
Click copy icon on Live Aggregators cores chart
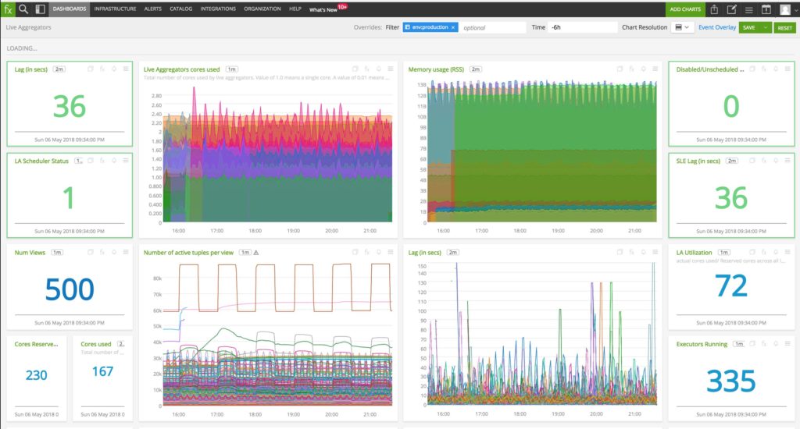pyautogui.click(x=355, y=69)
